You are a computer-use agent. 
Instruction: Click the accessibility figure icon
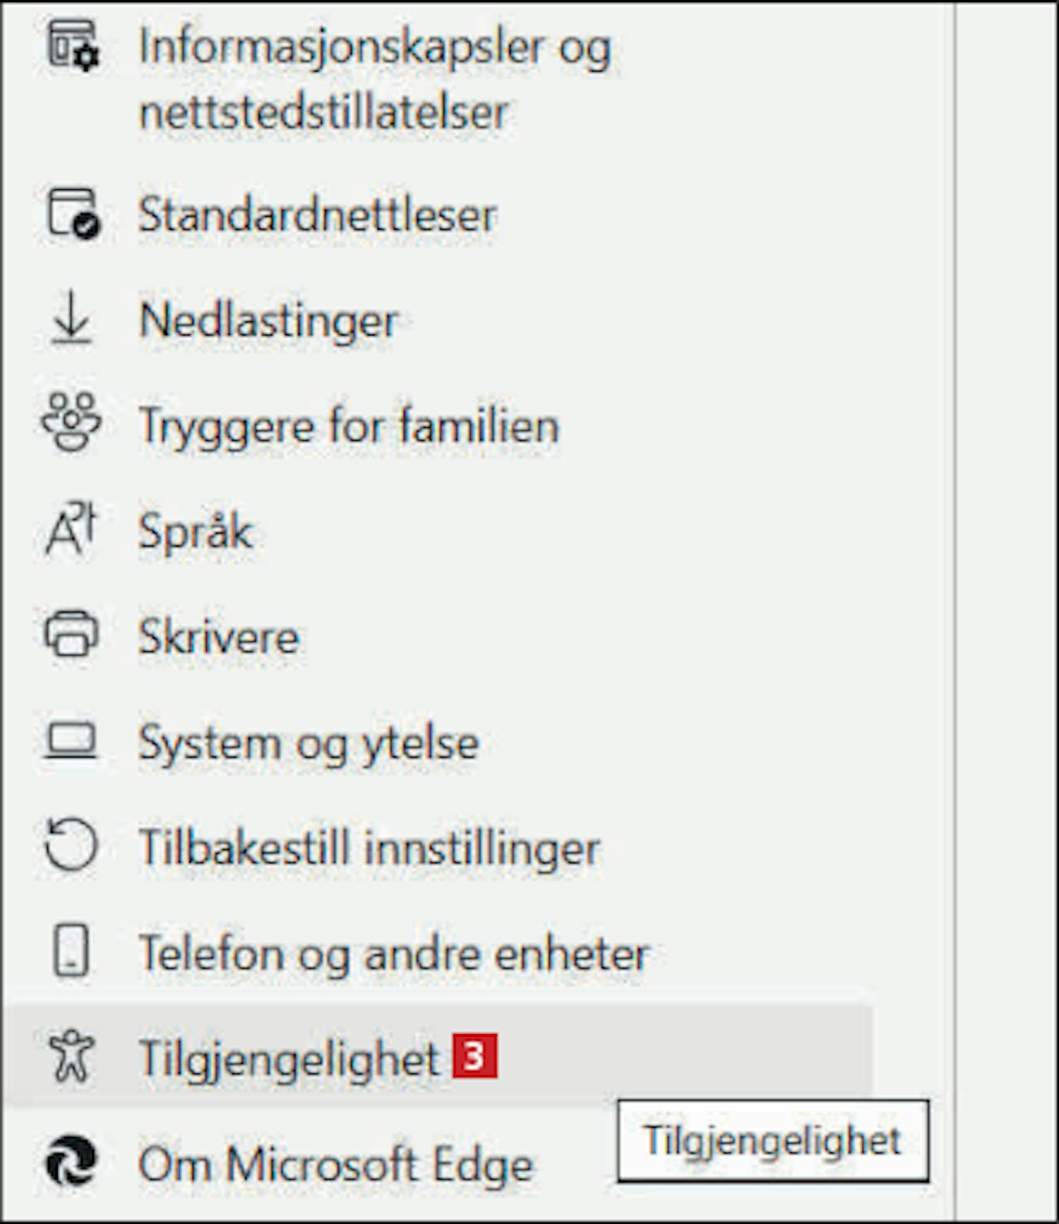point(71,1057)
